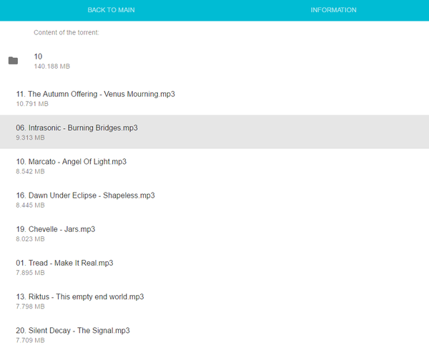Click the 7.709 MB file size text

tap(30, 341)
